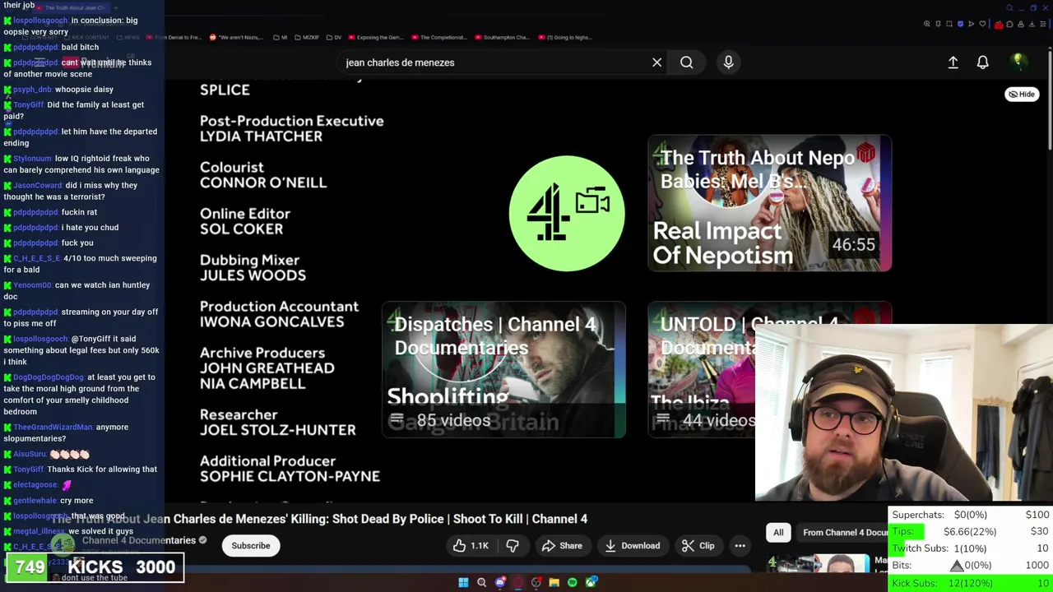Open the more actions three-dot menu
The width and height of the screenshot is (1053, 592).
pos(740,546)
